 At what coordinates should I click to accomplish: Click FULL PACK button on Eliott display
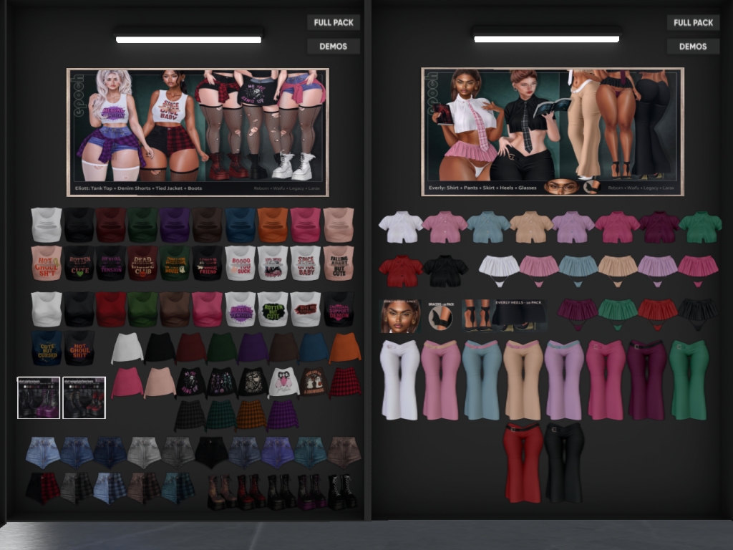pyautogui.click(x=333, y=22)
